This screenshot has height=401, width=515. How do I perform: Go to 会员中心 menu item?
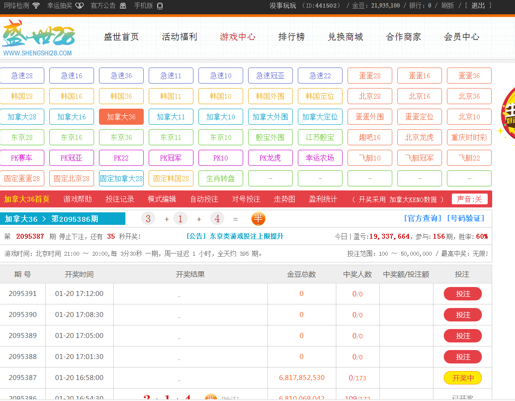coord(462,37)
